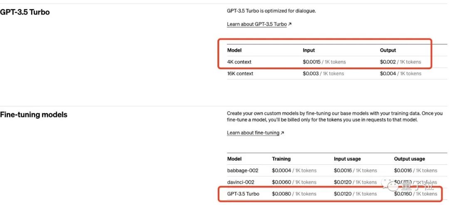Click the Training column header
The image size is (449, 205).
coord(281,159)
